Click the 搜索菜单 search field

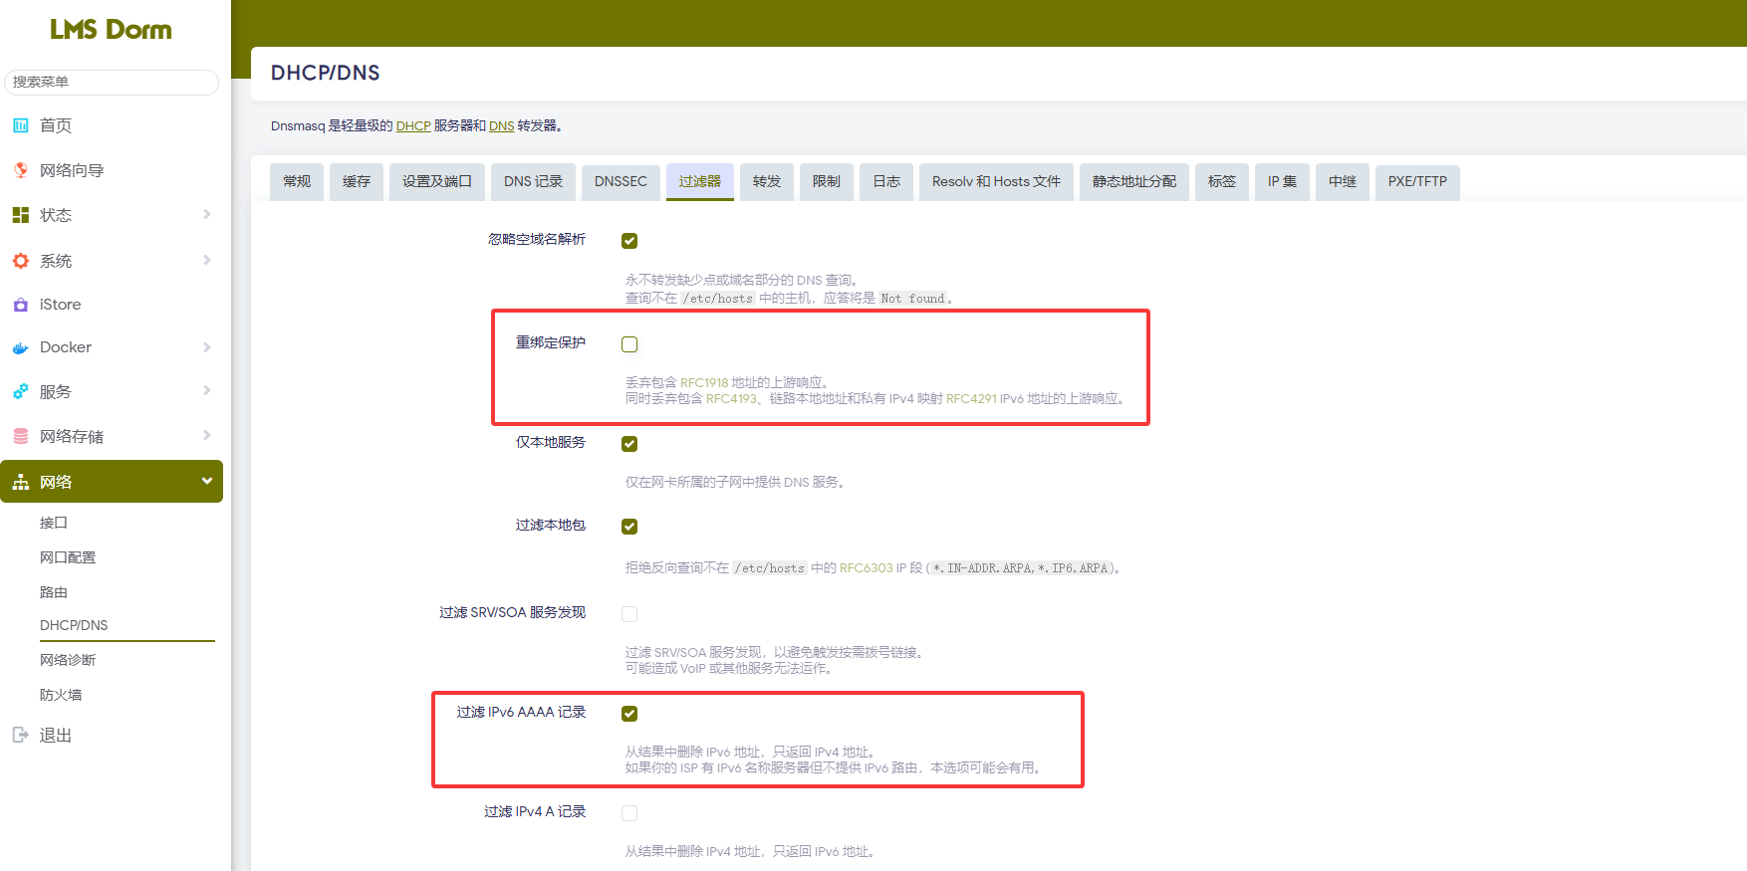[x=112, y=82]
